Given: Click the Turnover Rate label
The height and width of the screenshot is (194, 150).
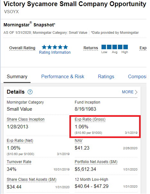Looking at the screenshot, I should point(19,162).
